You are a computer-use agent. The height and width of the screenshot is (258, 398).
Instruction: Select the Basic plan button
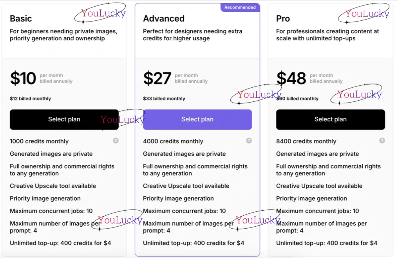64,119
